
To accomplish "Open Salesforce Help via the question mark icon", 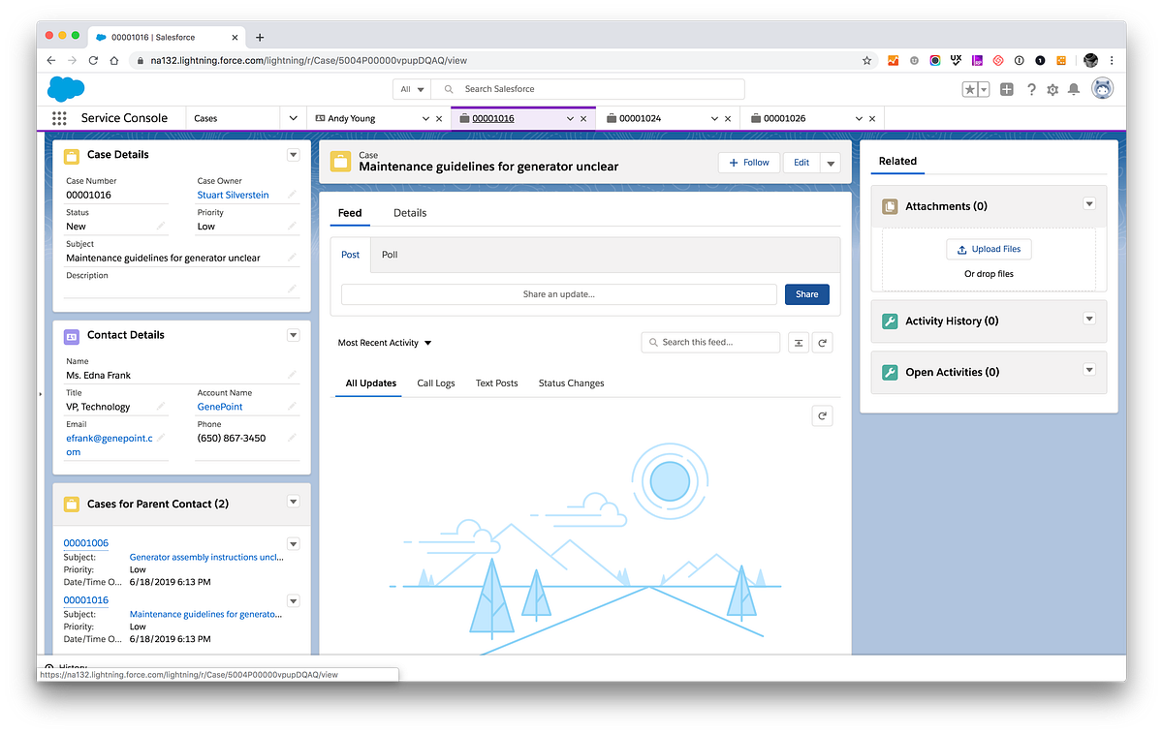I will point(1030,88).
